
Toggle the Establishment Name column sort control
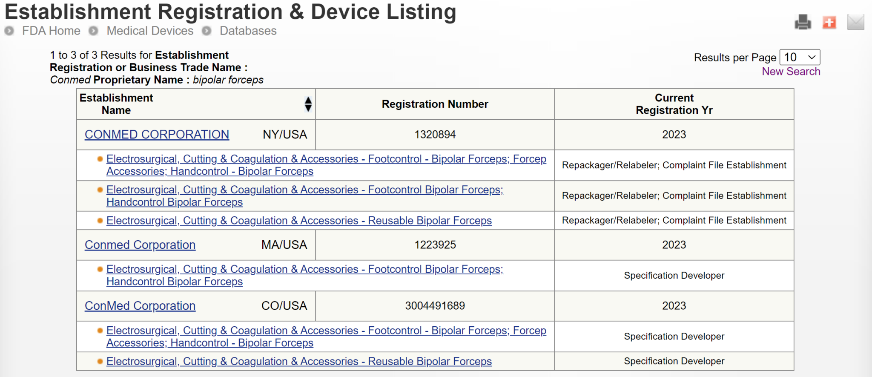pyautogui.click(x=308, y=104)
